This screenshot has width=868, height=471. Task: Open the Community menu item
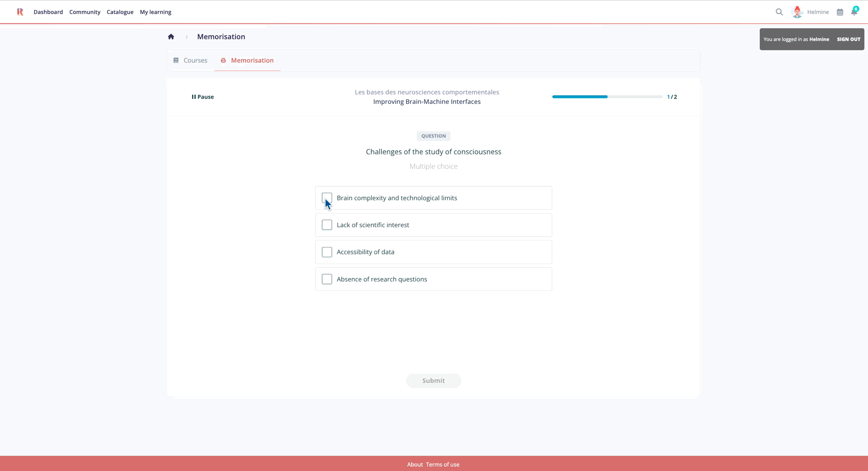(85, 12)
